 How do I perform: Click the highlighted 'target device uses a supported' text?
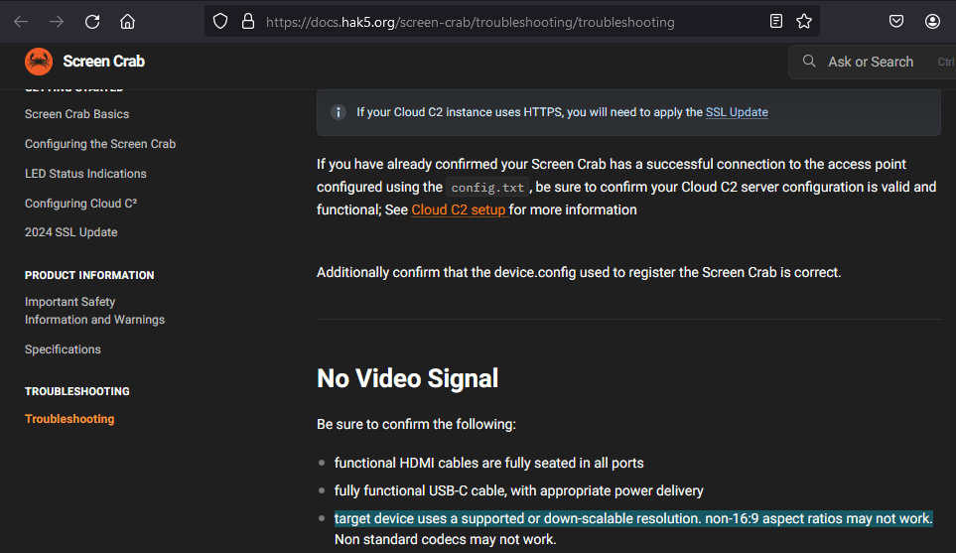tap(633, 519)
